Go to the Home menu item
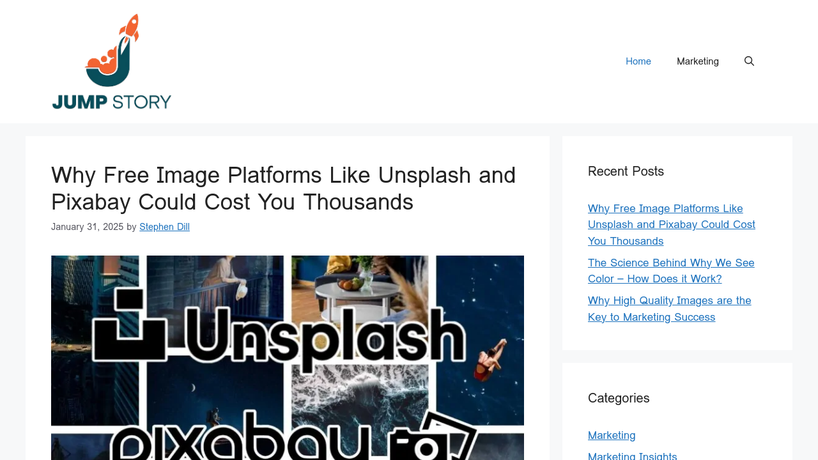The image size is (818, 460). (638, 61)
